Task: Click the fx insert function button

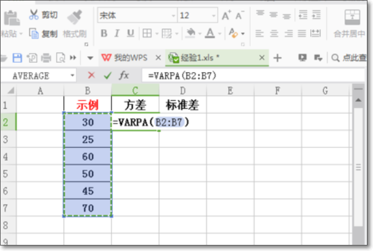Action: (x=124, y=76)
